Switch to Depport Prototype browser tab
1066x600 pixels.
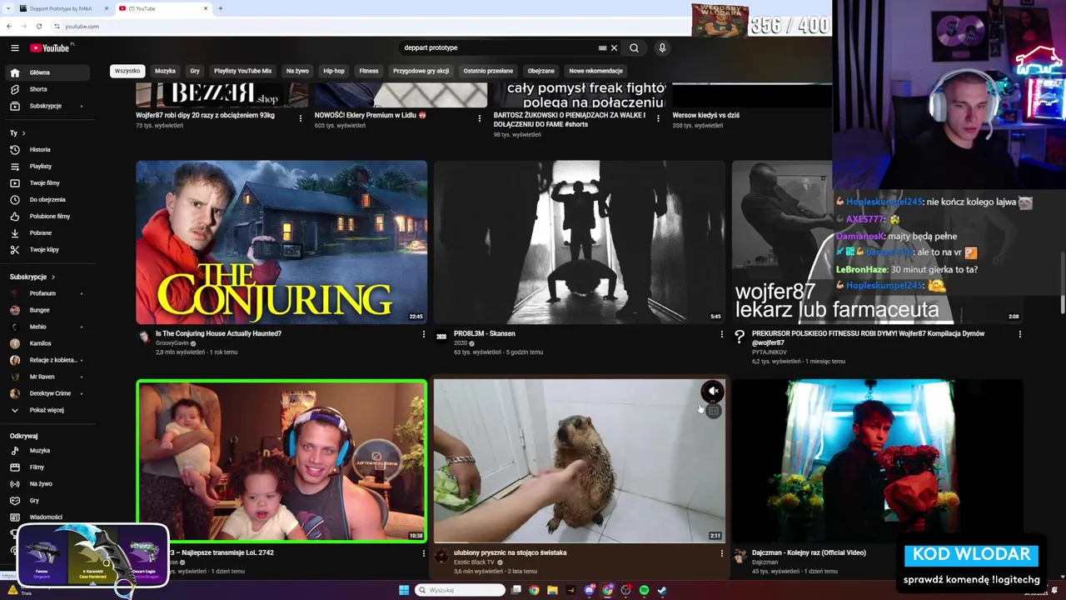tap(61, 8)
